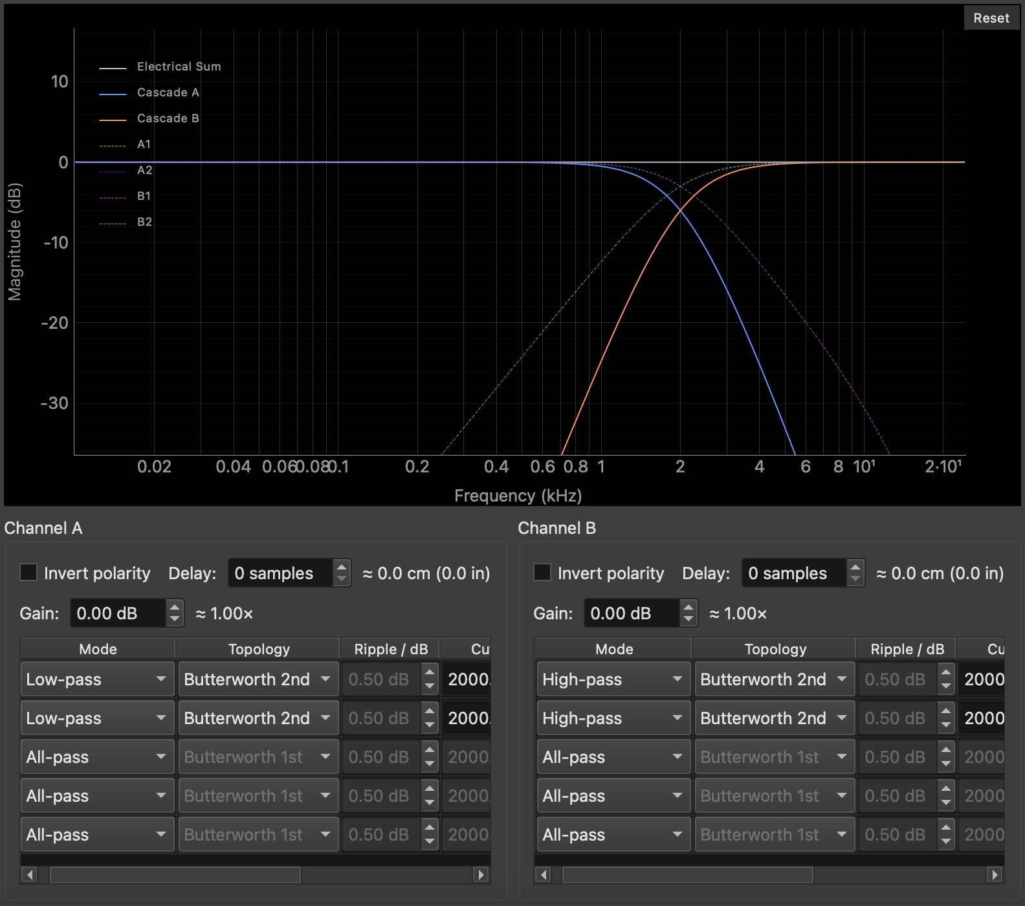
Task: Open Channel B first row High-pass mode dropdown
Action: click(612, 679)
